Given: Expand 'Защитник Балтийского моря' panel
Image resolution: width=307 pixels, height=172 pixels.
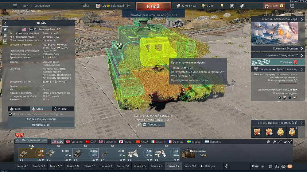Looking at the screenshot, I should pos(278,19).
